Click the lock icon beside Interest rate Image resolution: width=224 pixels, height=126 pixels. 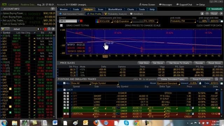[x=200, y=83]
